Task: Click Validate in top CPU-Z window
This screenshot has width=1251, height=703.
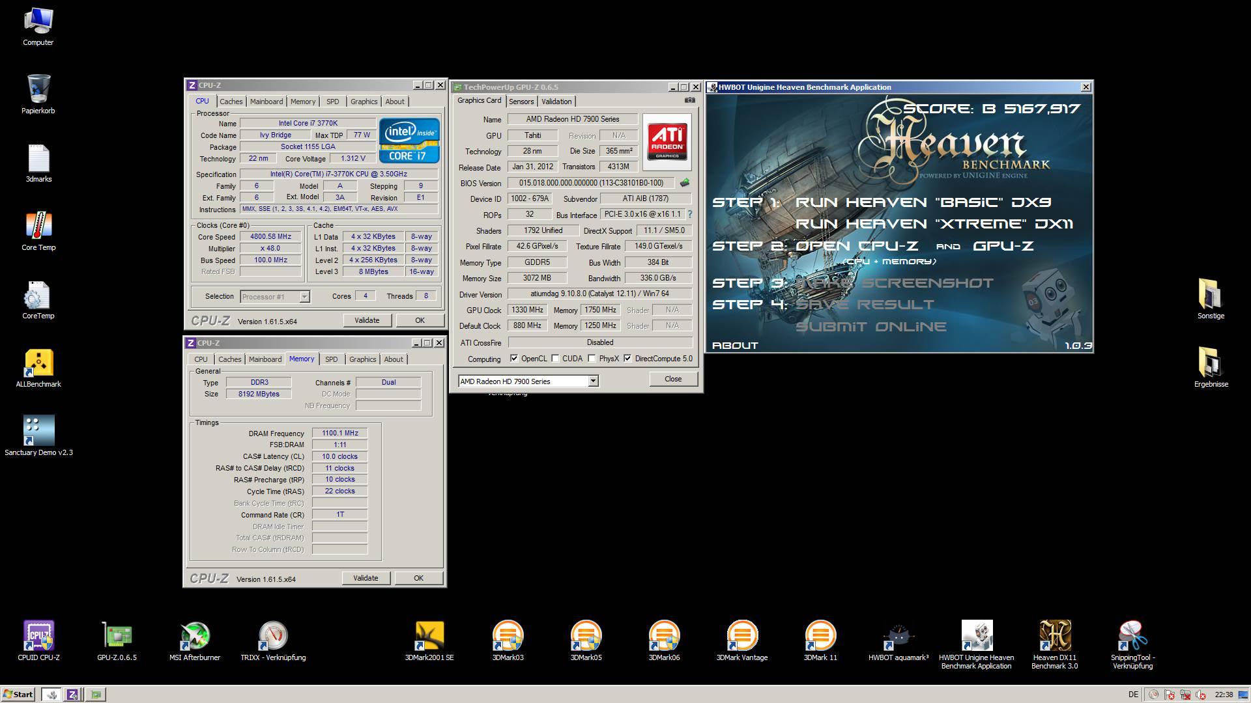Action: pyautogui.click(x=367, y=320)
